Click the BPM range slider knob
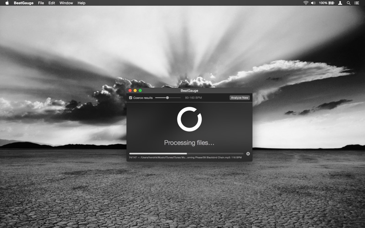The width and height of the screenshot is (365, 228). (x=167, y=98)
